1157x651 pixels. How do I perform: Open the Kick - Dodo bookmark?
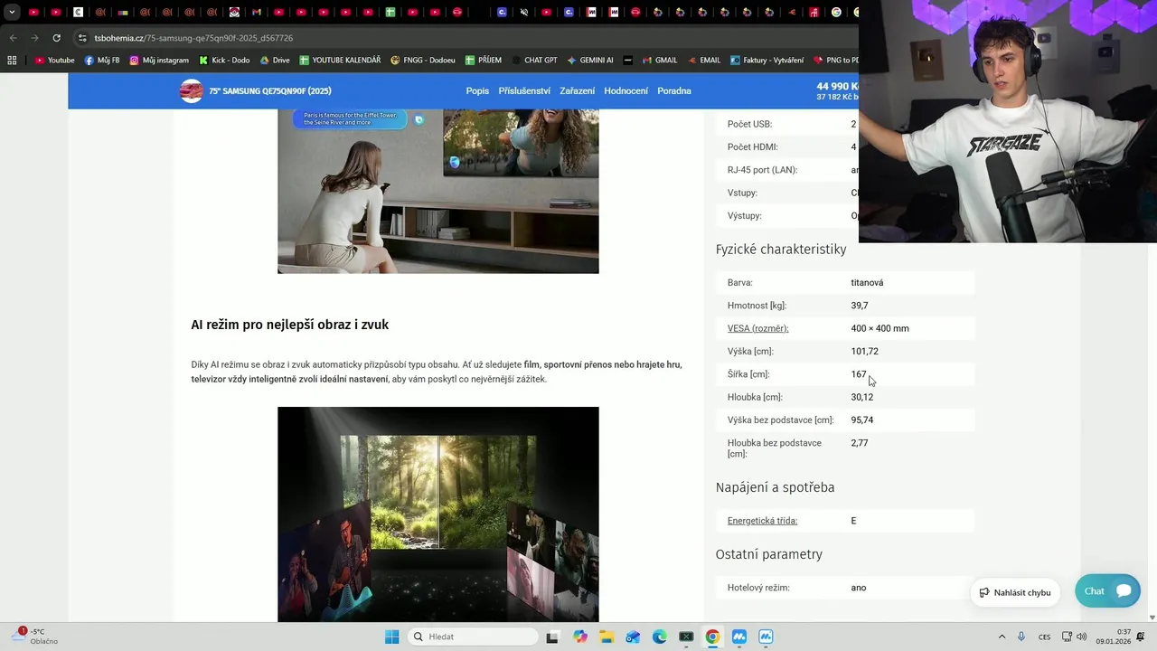pos(224,61)
